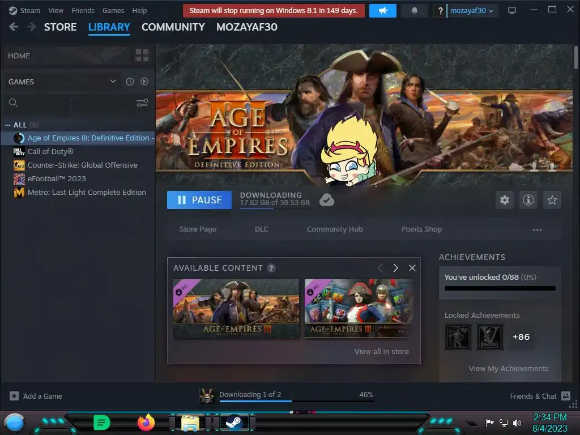Click the cloud sync status icon
580x435 pixels.
click(327, 200)
